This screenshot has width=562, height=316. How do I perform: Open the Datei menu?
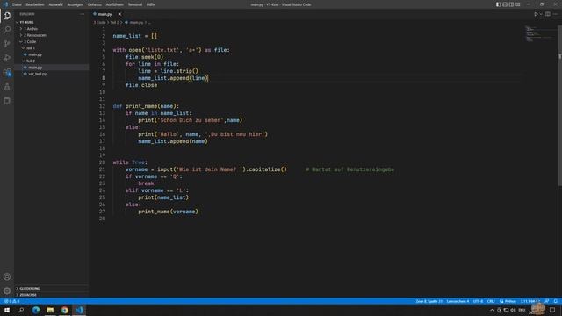click(17, 4)
